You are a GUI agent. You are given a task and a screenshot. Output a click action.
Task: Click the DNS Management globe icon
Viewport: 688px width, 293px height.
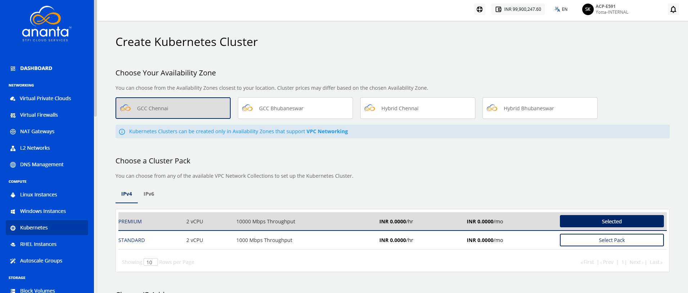pos(13,164)
